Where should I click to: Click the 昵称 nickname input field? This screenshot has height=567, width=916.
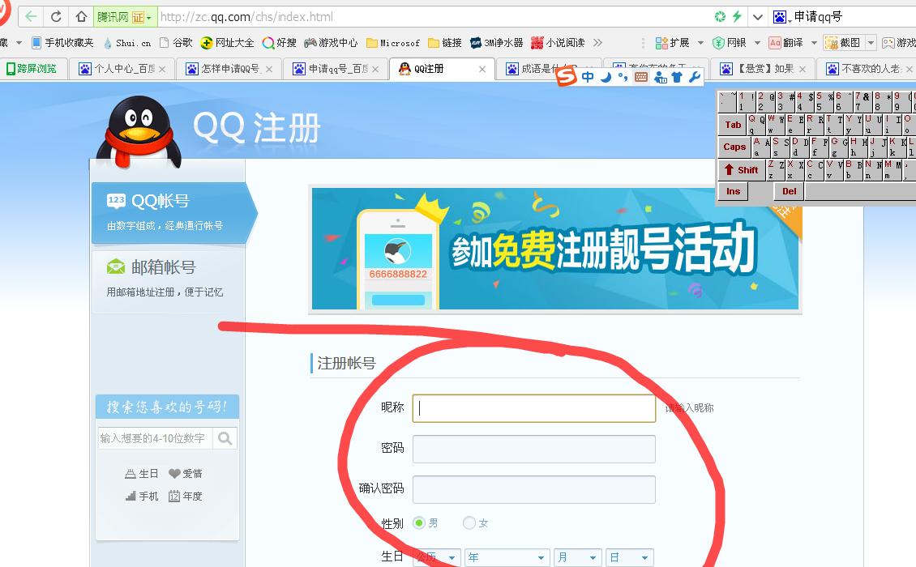pos(534,408)
